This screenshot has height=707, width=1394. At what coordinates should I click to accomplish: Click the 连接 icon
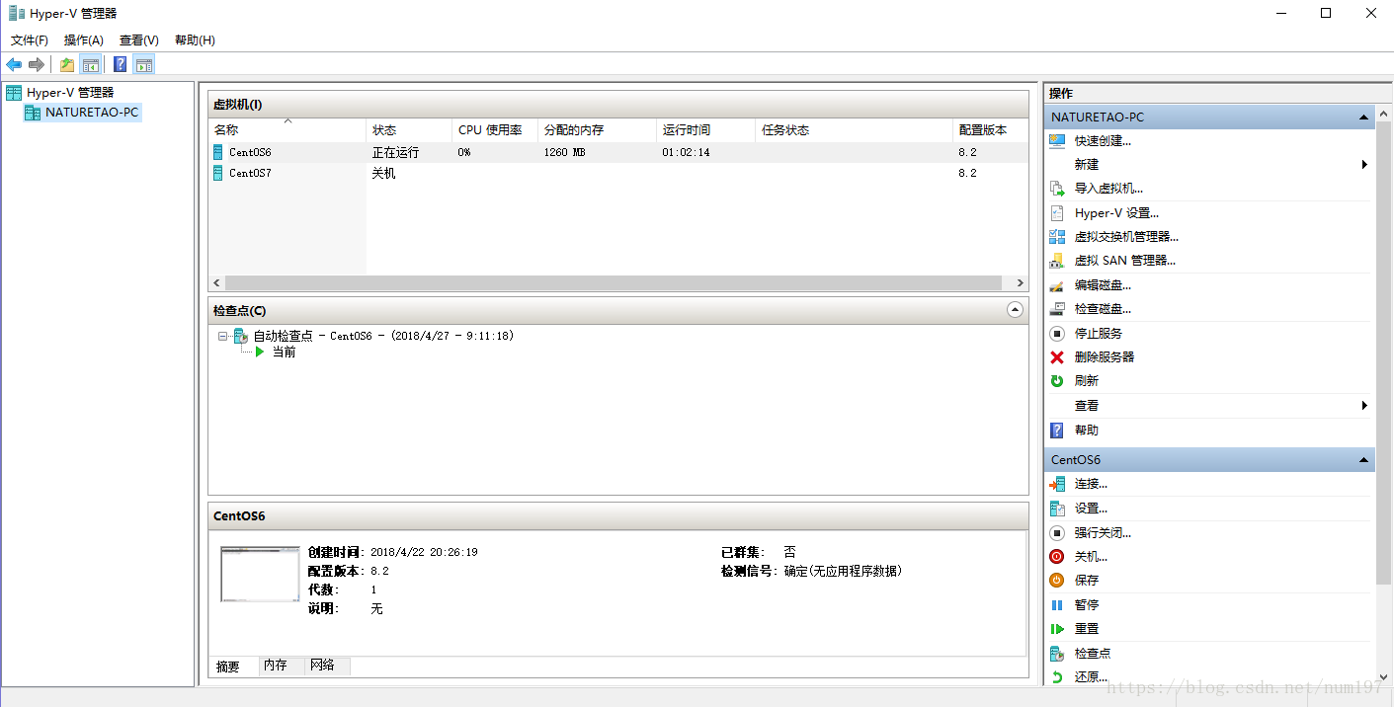1057,484
